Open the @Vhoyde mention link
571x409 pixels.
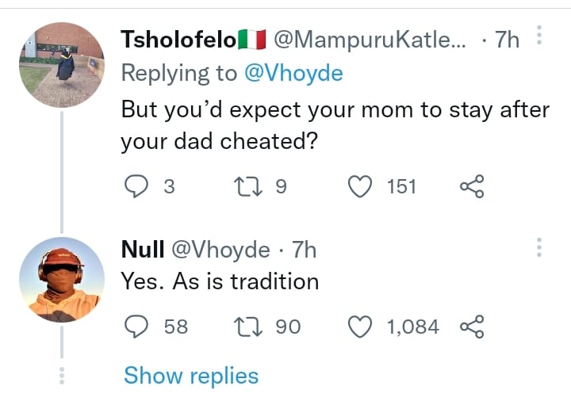(293, 74)
